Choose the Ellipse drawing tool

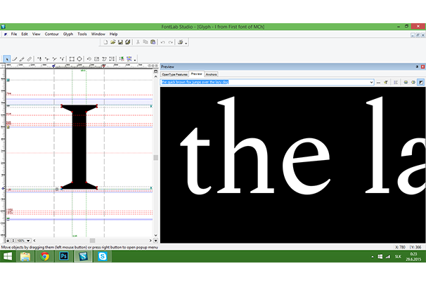(x=79, y=59)
